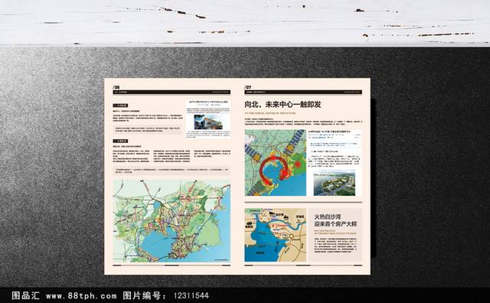Click the image number 12311544
Viewport: 490px width, 303px height.
point(191,296)
